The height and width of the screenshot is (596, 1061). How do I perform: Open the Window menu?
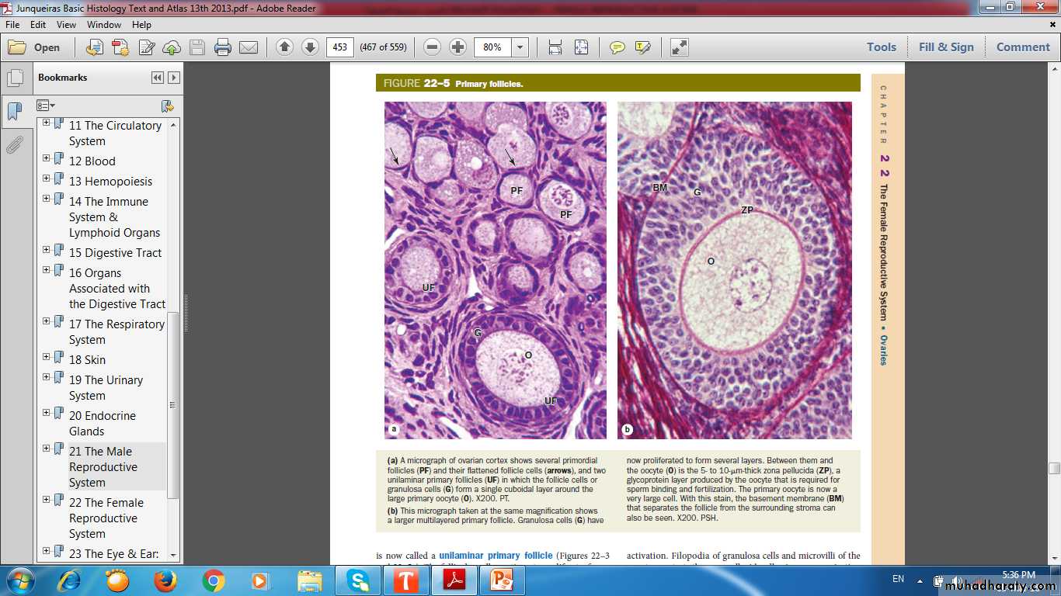(x=103, y=25)
